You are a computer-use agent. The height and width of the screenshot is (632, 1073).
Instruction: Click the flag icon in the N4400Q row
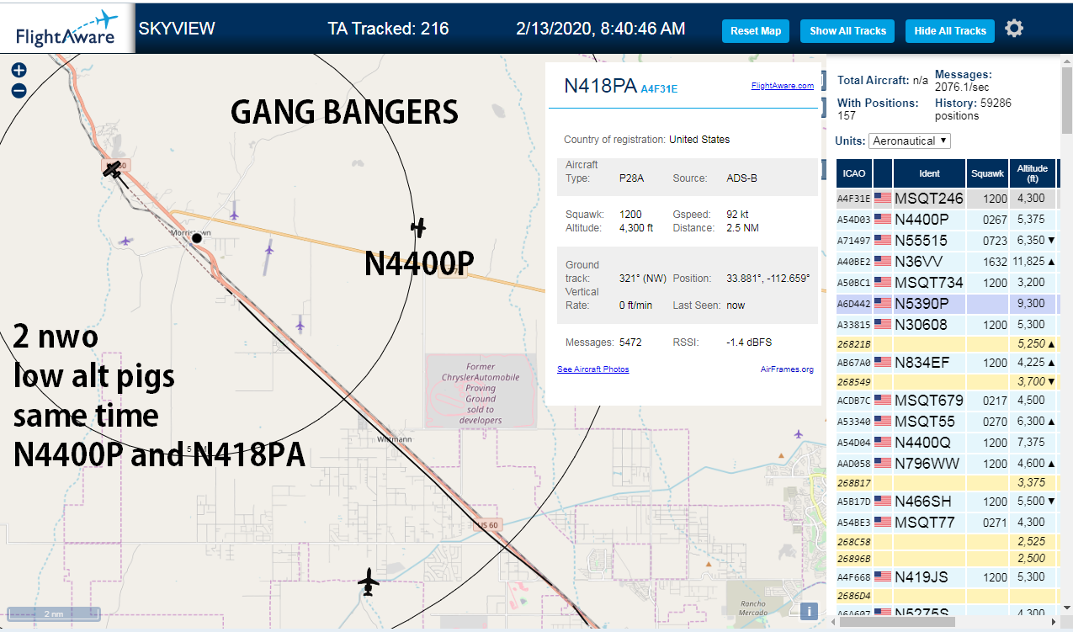click(x=883, y=443)
